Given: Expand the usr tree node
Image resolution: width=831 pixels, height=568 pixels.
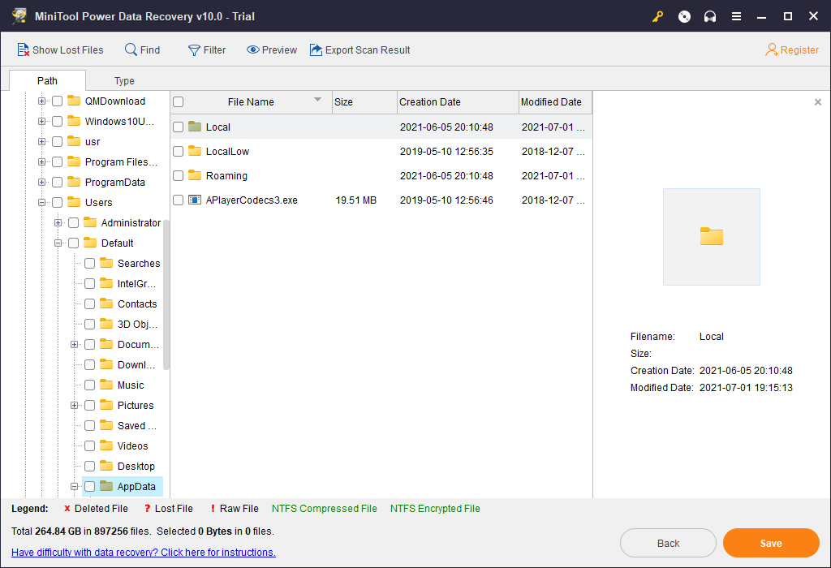Looking at the screenshot, I should (x=41, y=141).
